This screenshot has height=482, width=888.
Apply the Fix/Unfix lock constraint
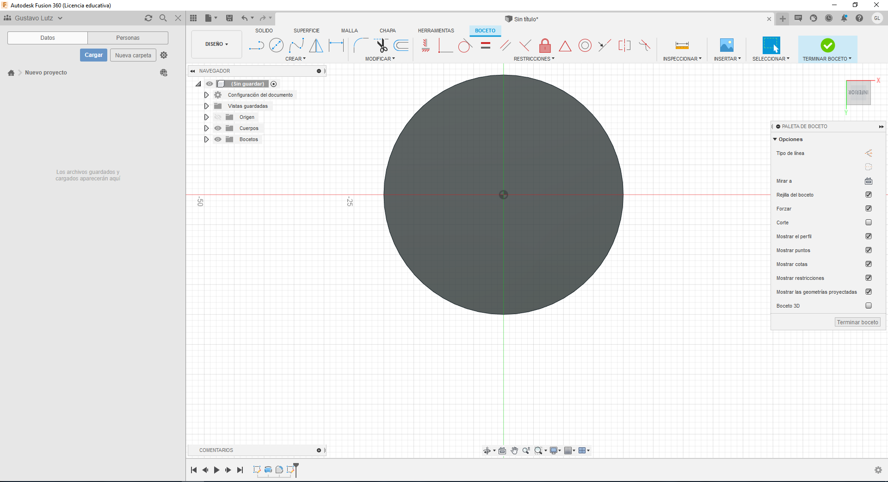click(x=545, y=45)
